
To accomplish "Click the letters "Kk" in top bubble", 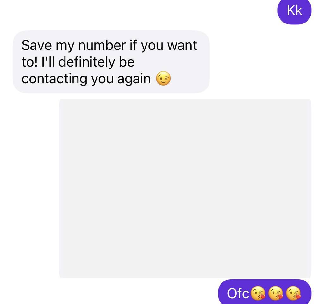I will pyautogui.click(x=295, y=10).
